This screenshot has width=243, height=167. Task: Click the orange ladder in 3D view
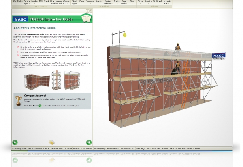click(185, 80)
